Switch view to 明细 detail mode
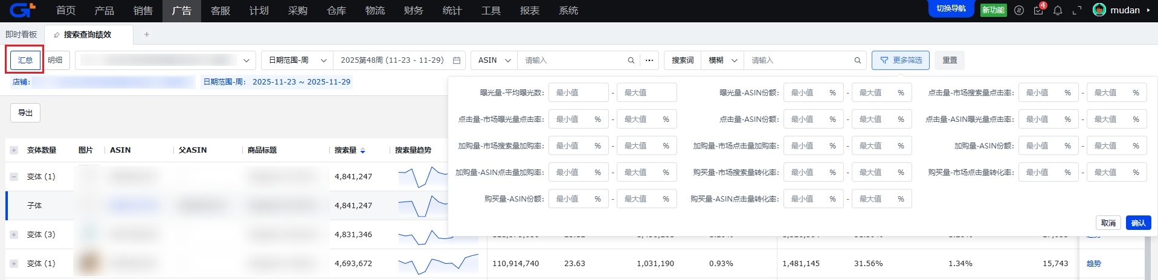This screenshot has width=1158, height=280. click(x=55, y=60)
